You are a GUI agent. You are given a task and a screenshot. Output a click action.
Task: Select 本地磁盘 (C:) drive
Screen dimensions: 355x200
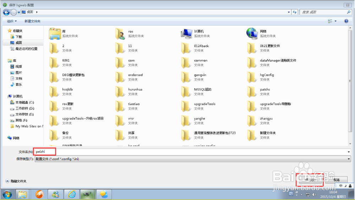coord(22,102)
